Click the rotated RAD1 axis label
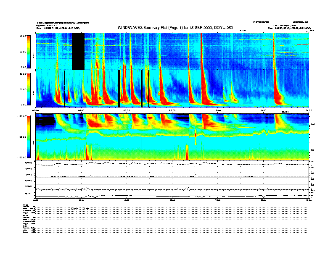This screenshot has width=333, height=257. pos(33,92)
